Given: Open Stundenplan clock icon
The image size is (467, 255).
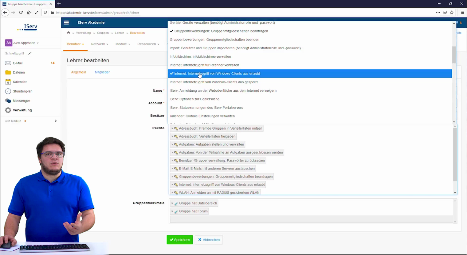Looking at the screenshot, I should pos(8,91).
